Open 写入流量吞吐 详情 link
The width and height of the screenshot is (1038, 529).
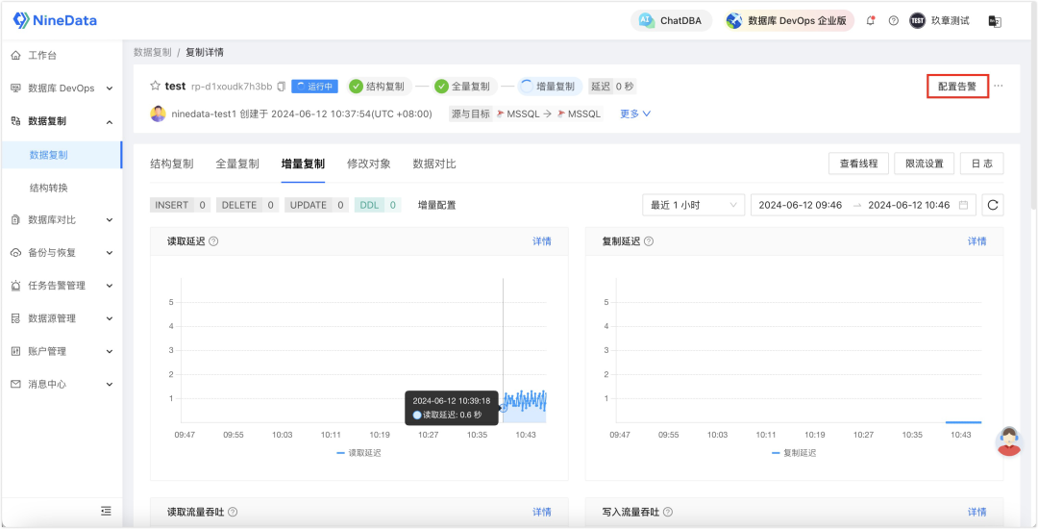pyautogui.click(x=977, y=512)
